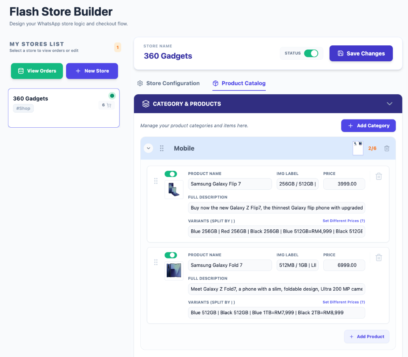Disable the Samsung Galaxy Fold 7 product toggle
This screenshot has height=357, width=408.
171,255
